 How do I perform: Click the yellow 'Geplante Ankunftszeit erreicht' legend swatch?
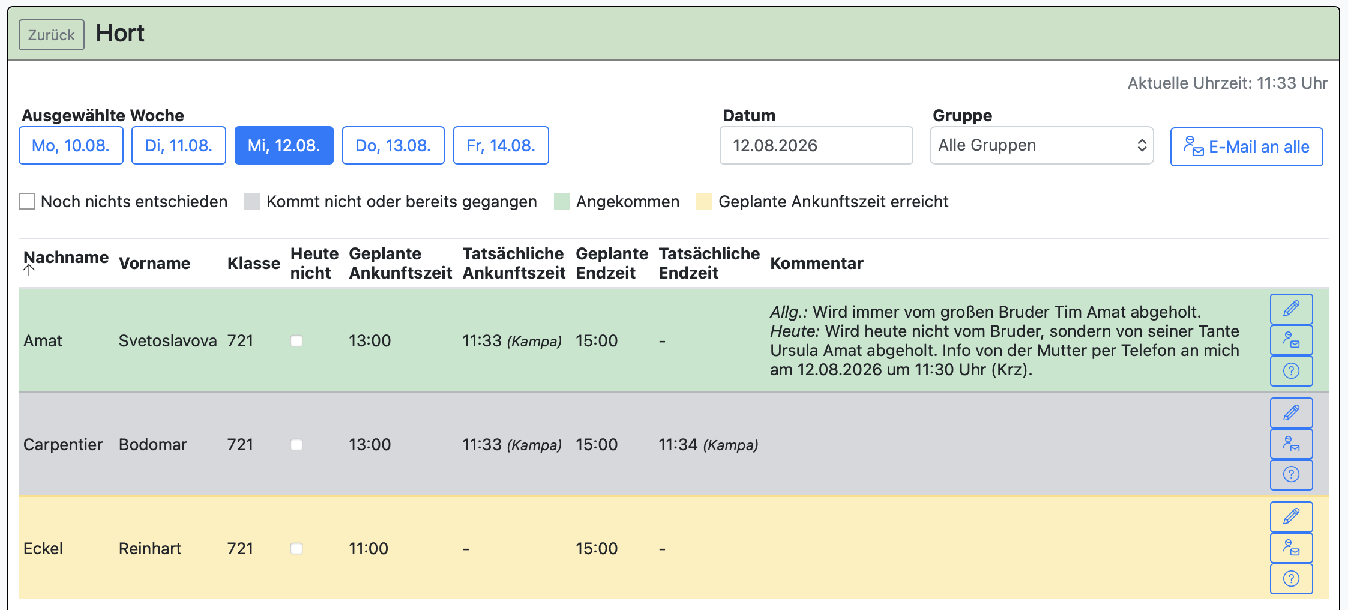(x=704, y=201)
